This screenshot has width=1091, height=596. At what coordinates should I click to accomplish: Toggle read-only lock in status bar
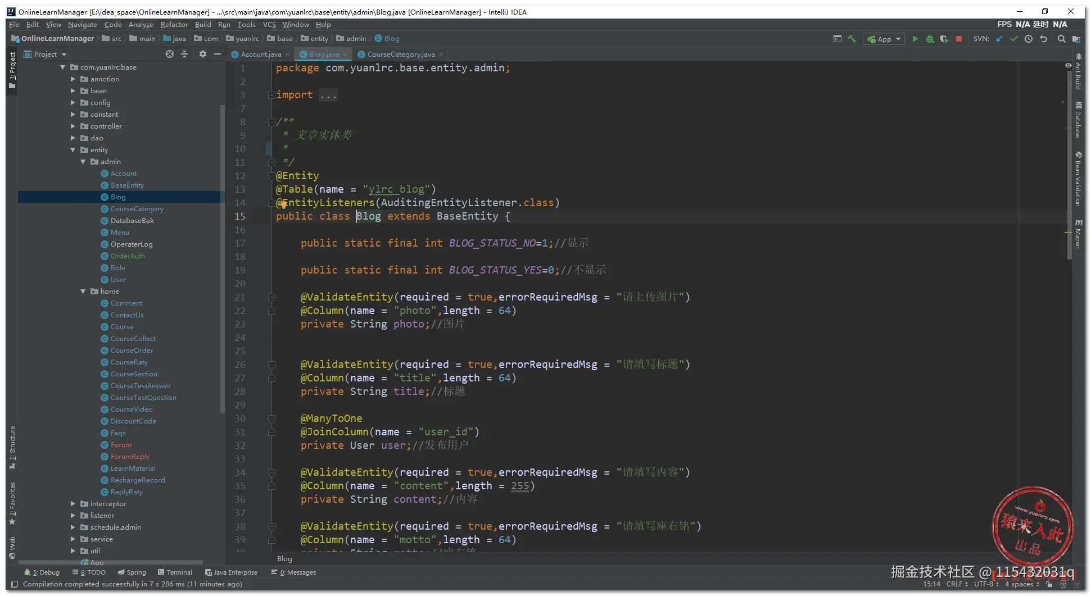click(x=1049, y=584)
